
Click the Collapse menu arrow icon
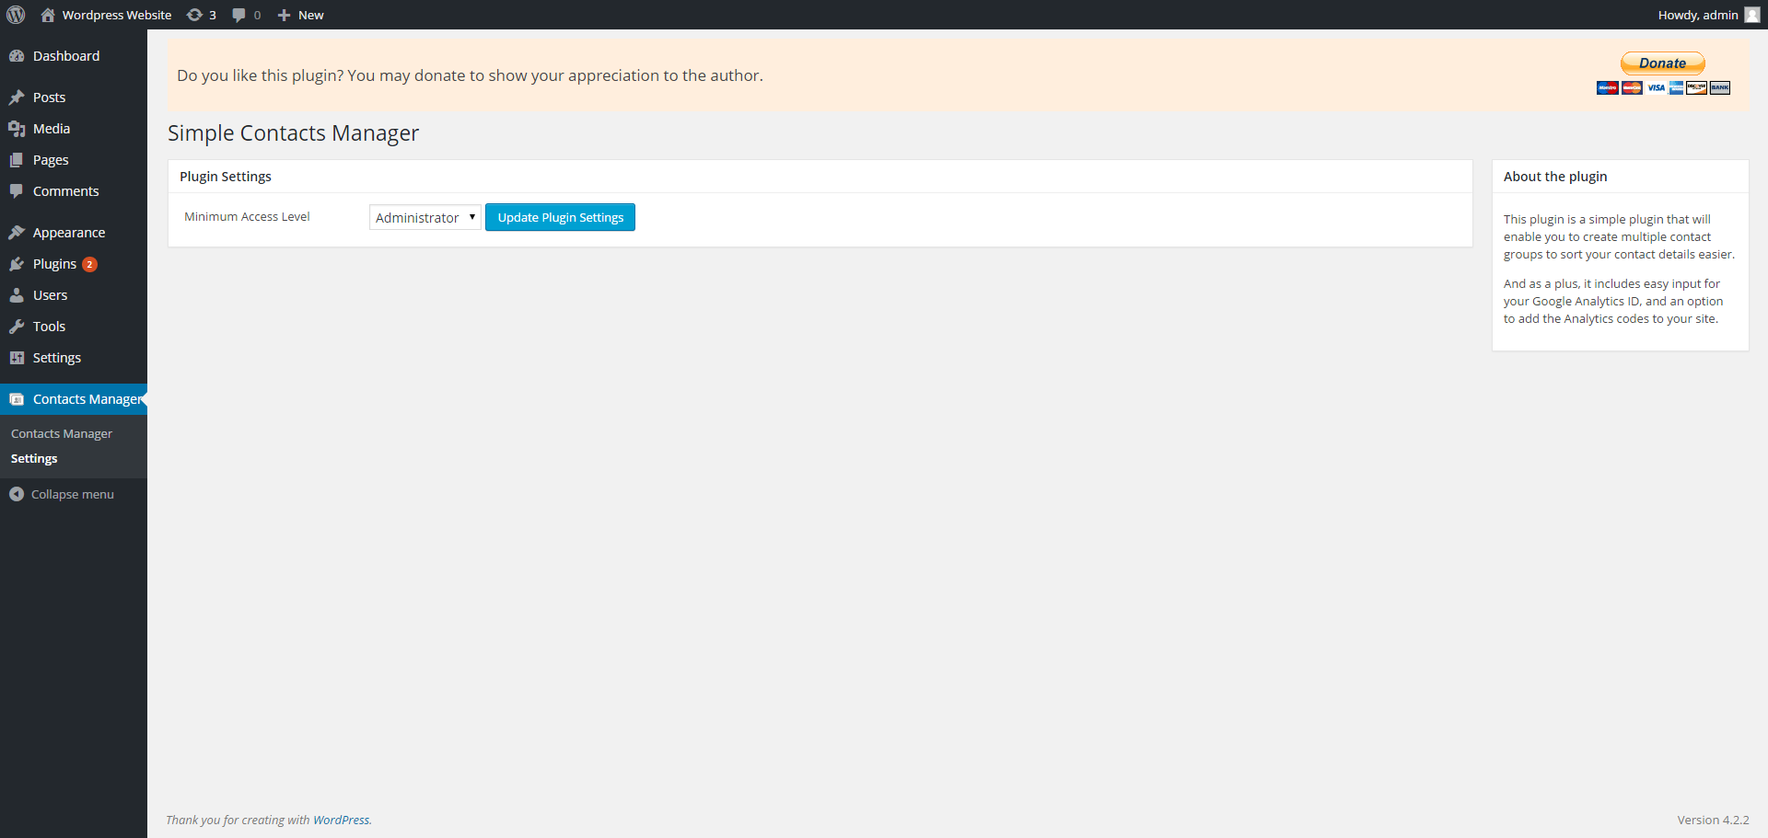[x=17, y=494]
